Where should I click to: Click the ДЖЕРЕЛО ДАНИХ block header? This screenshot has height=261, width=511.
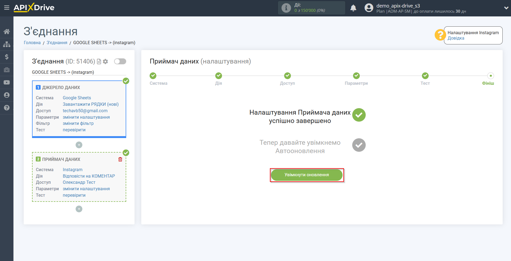point(61,88)
